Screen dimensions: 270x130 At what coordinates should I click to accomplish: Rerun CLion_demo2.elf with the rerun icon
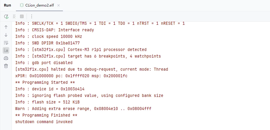[x=6, y=16]
